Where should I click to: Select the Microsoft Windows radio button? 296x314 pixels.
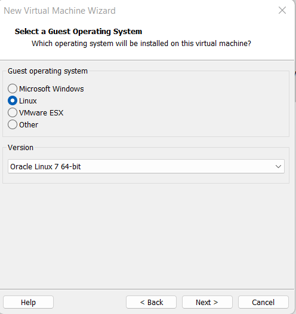13,89
